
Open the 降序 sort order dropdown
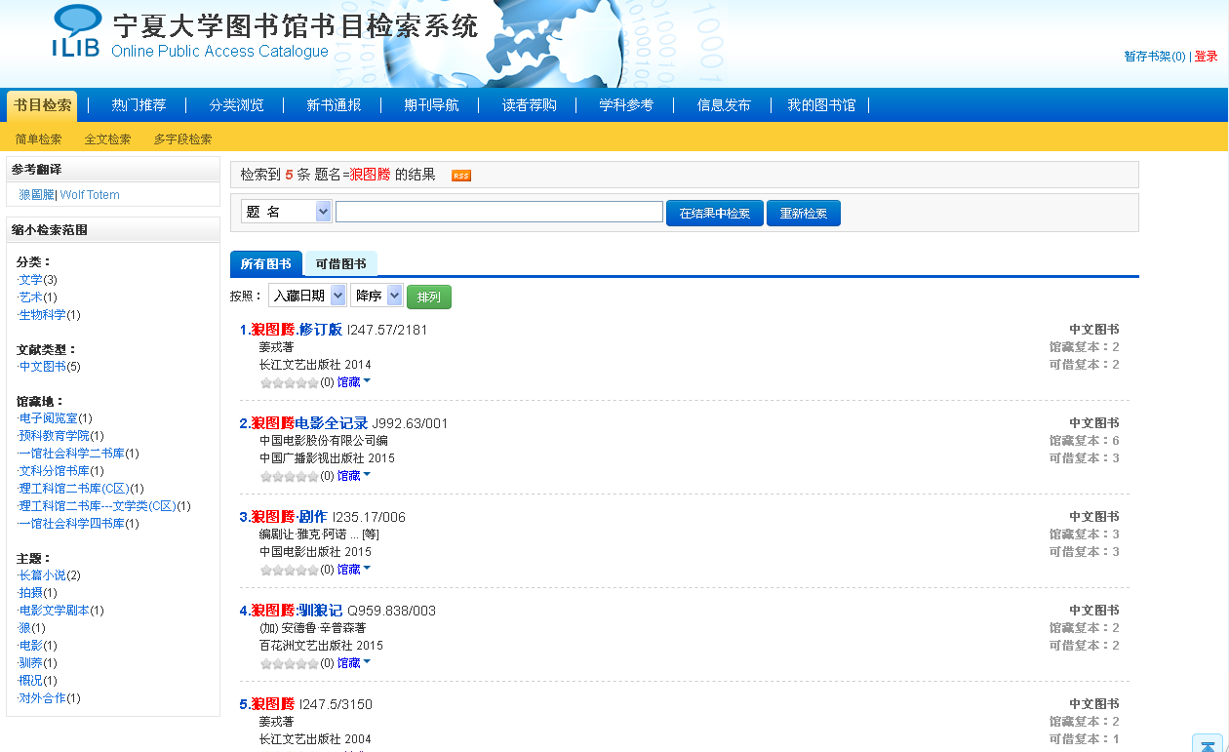pyautogui.click(x=377, y=296)
